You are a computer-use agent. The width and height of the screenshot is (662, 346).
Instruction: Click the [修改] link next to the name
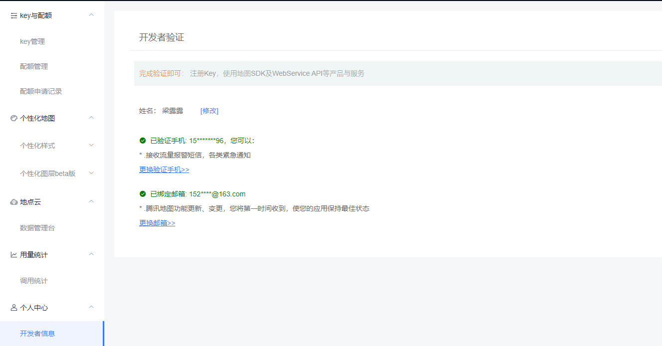tap(210, 111)
